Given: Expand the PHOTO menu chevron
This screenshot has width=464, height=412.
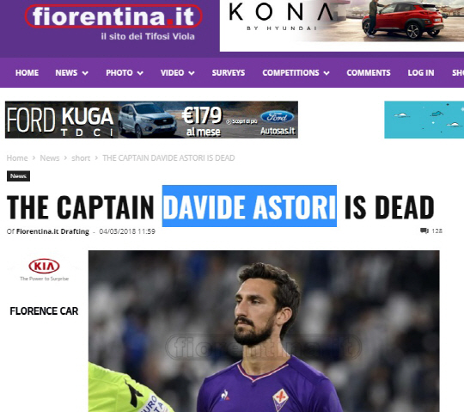Looking at the screenshot, I should 140,73.
